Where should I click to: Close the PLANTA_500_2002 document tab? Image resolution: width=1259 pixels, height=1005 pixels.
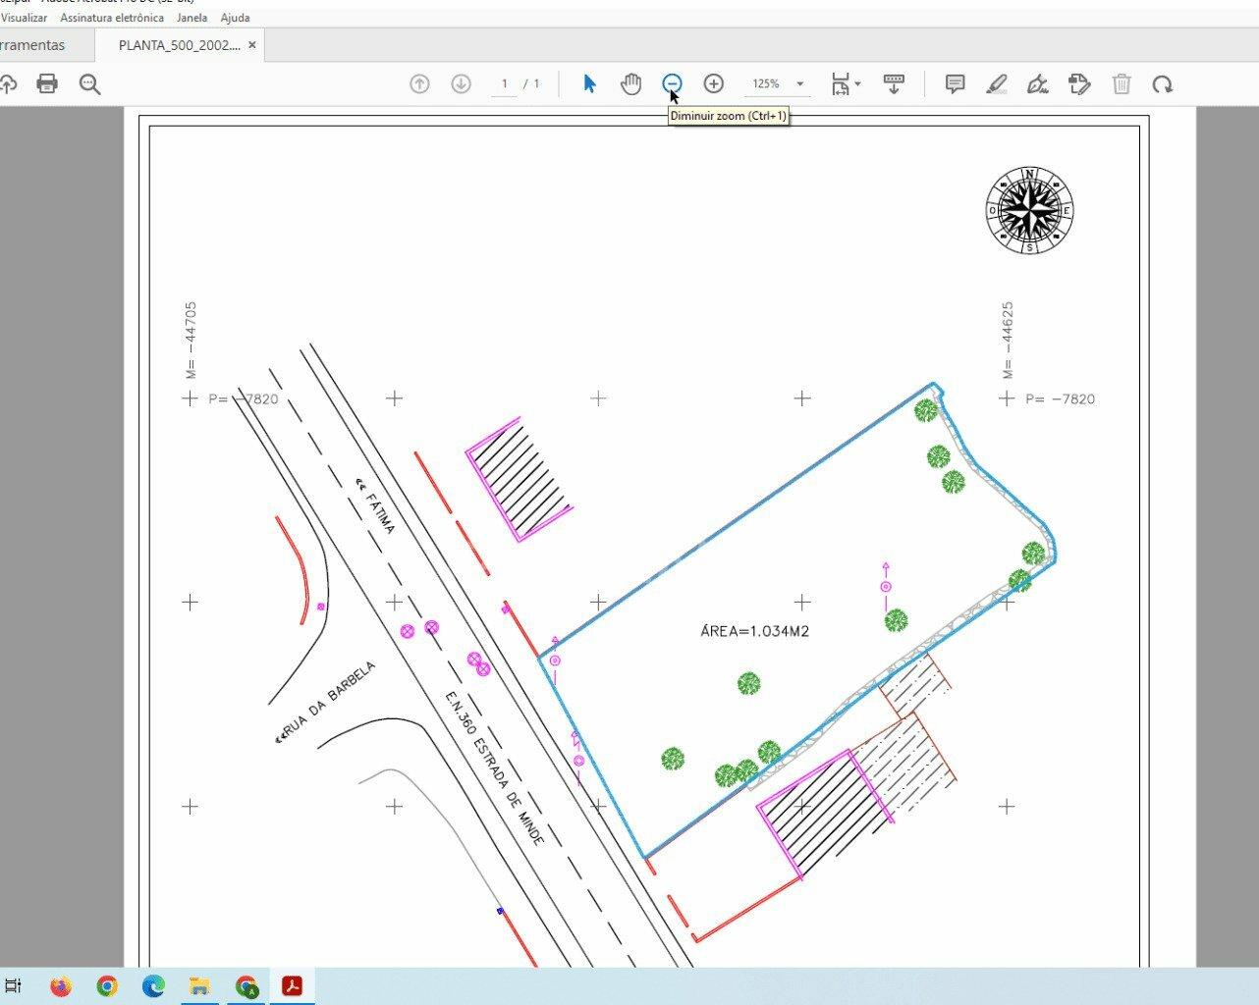[252, 45]
